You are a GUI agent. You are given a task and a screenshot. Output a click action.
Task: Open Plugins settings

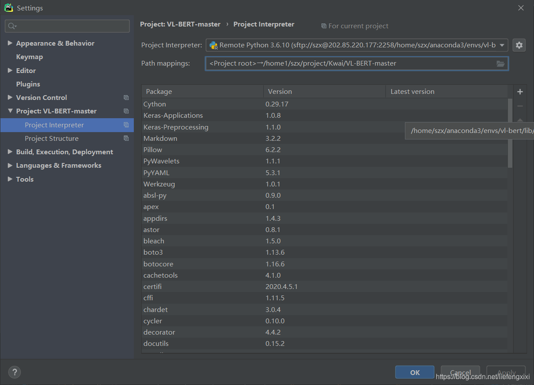(x=28, y=84)
